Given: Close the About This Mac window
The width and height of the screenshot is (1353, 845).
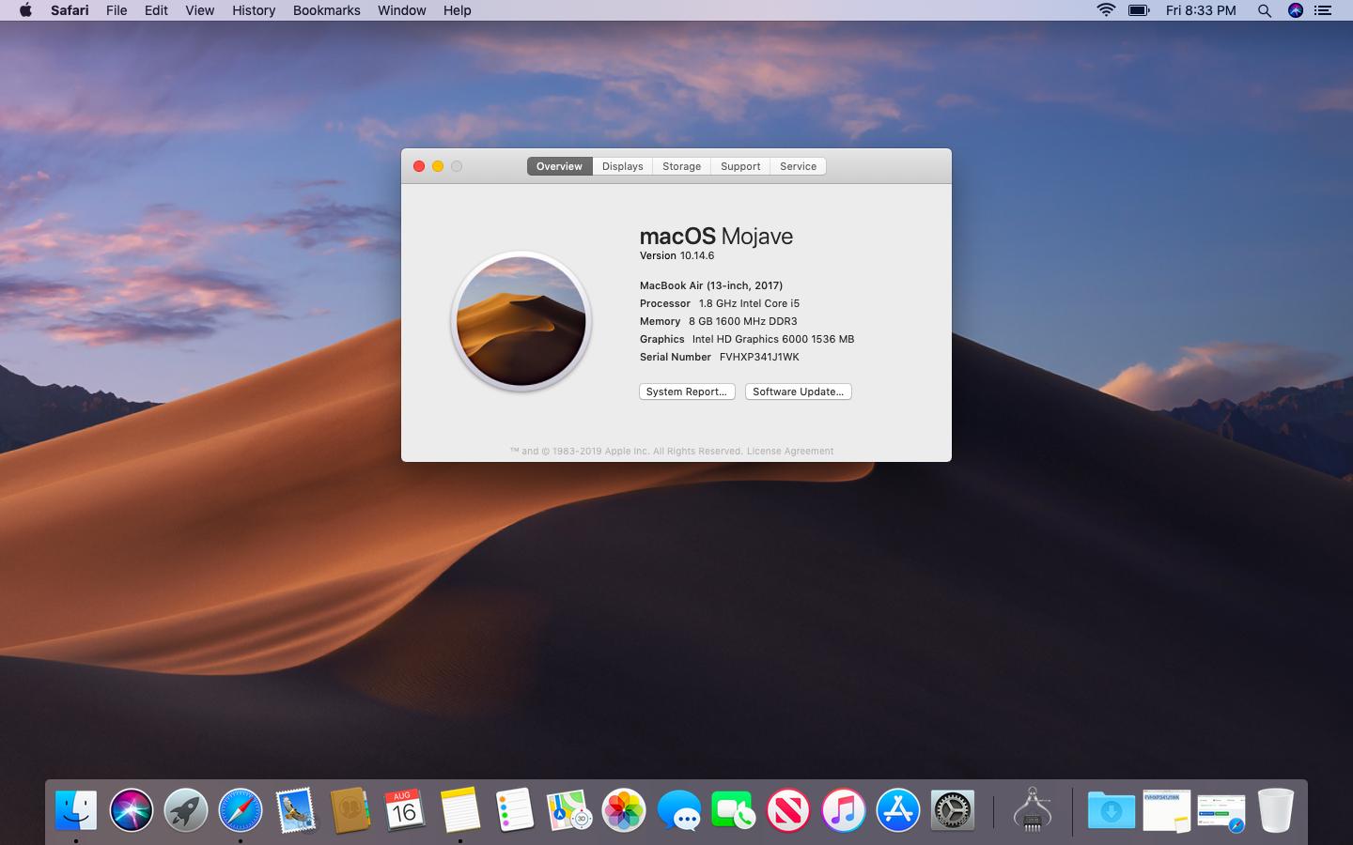Looking at the screenshot, I should click(x=419, y=166).
